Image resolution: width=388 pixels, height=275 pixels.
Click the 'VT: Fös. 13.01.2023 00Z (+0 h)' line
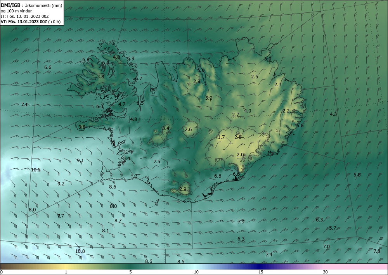(x=31, y=22)
